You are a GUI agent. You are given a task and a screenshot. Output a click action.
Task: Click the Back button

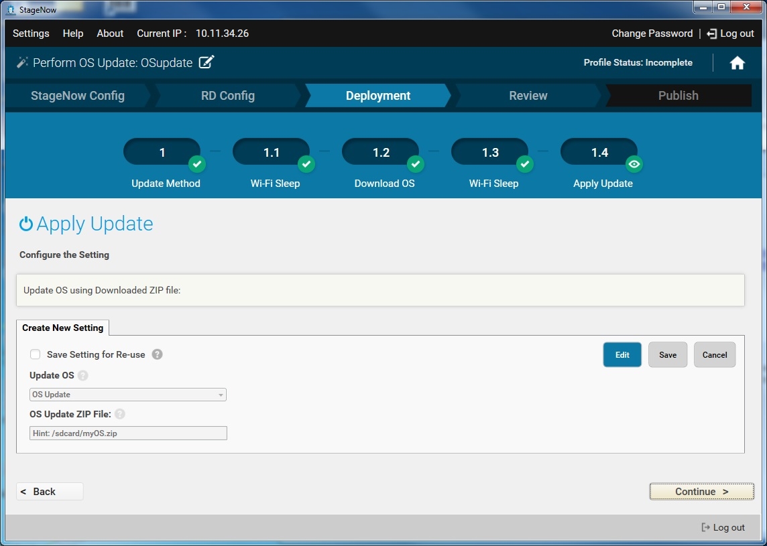pos(50,492)
